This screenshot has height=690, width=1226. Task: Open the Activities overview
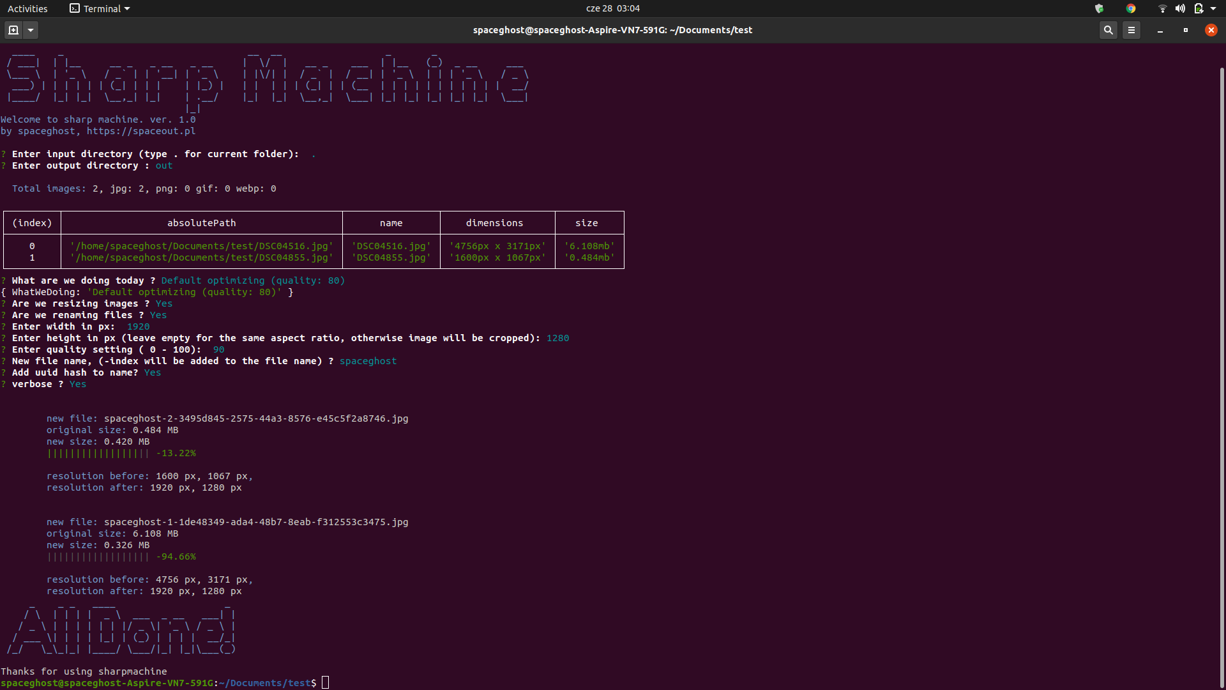pos(27,8)
